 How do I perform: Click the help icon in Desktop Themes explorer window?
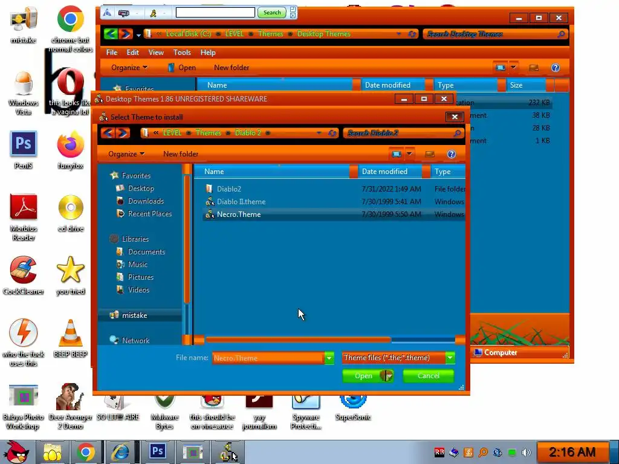point(556,68)
